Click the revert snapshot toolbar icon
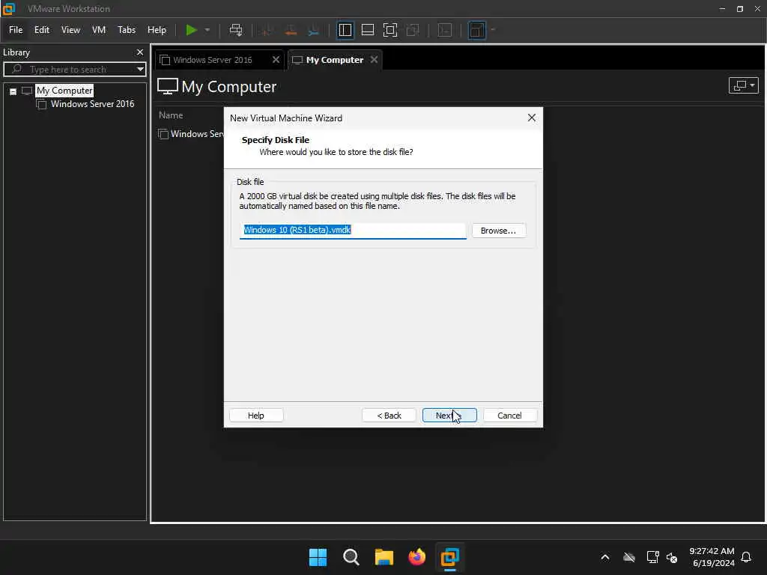This screenshot has width=767, height=575. click(x=291, y=30)
